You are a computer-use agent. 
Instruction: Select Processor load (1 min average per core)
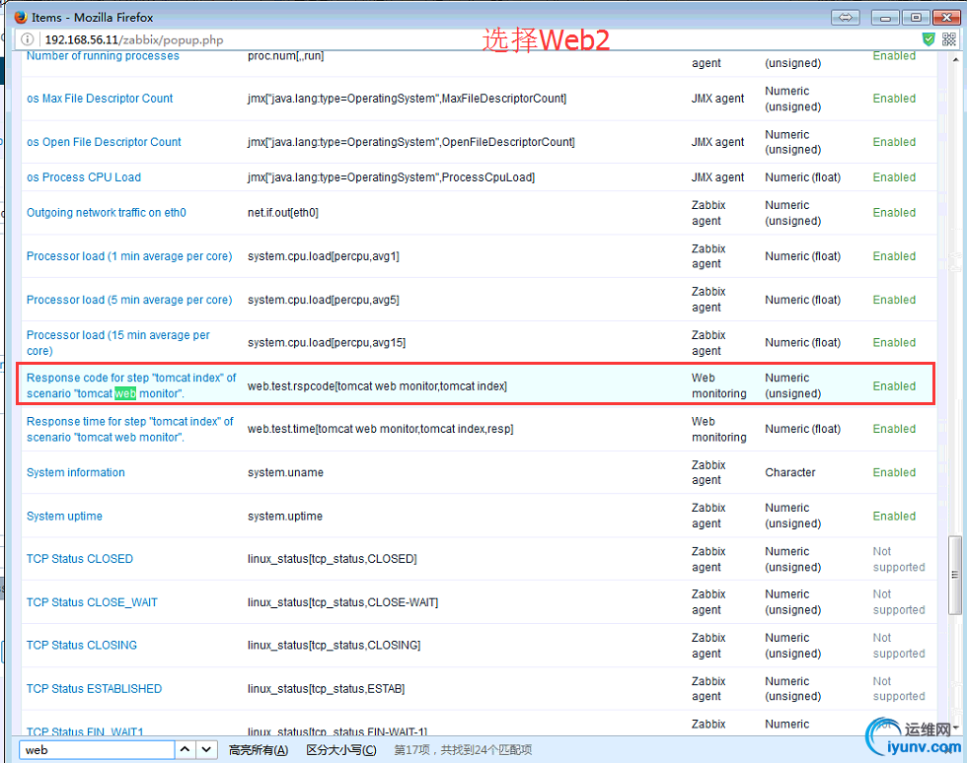129,256
